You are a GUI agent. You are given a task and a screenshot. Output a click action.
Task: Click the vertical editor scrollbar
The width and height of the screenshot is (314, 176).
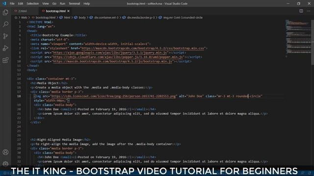(313, 42)
